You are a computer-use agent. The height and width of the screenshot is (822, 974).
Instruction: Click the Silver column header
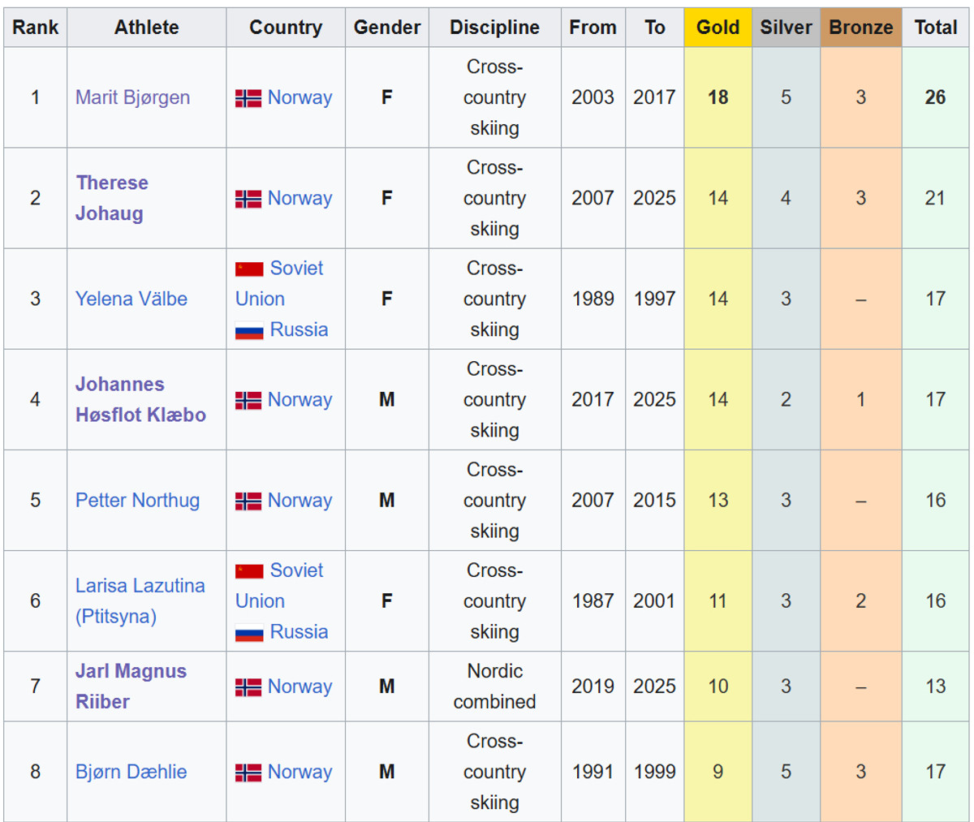(786, 28)
